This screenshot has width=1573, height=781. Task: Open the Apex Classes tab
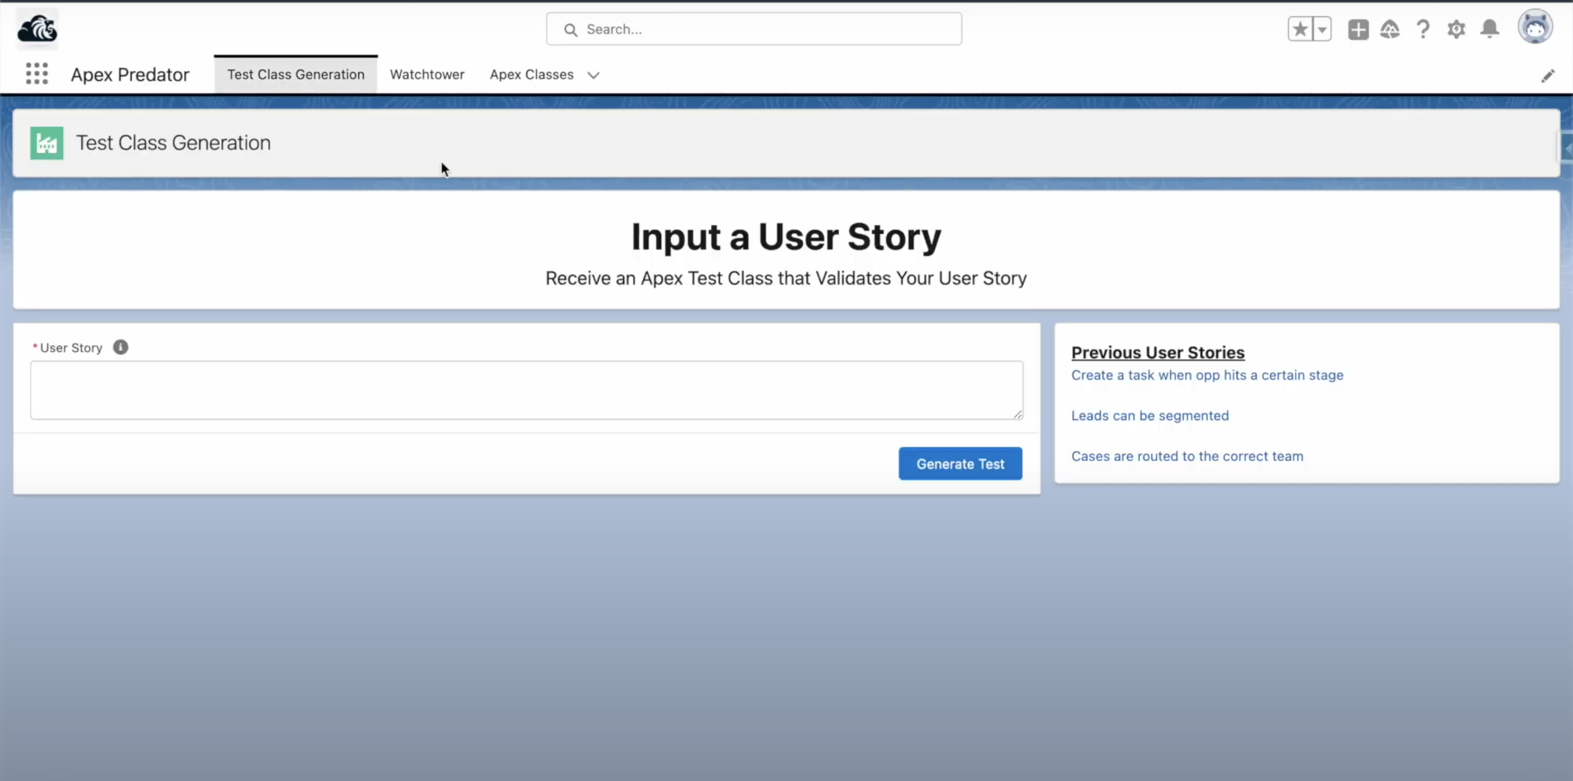point(531,74)
